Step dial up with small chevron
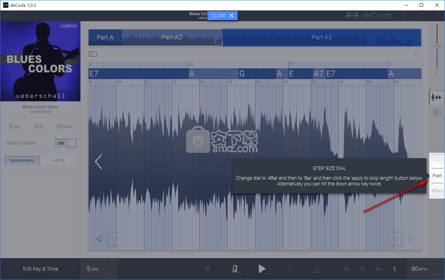The image size is (445, 280). 437,161
